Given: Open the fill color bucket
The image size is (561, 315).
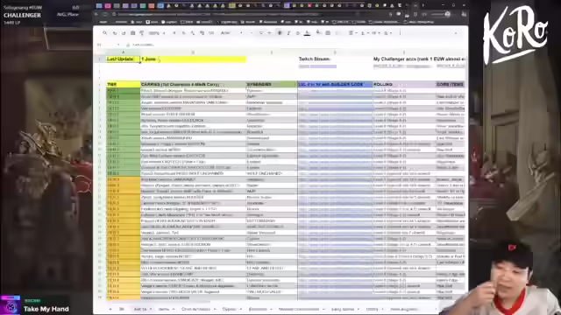Looking at the screenshot, I should tap(318, 33).
